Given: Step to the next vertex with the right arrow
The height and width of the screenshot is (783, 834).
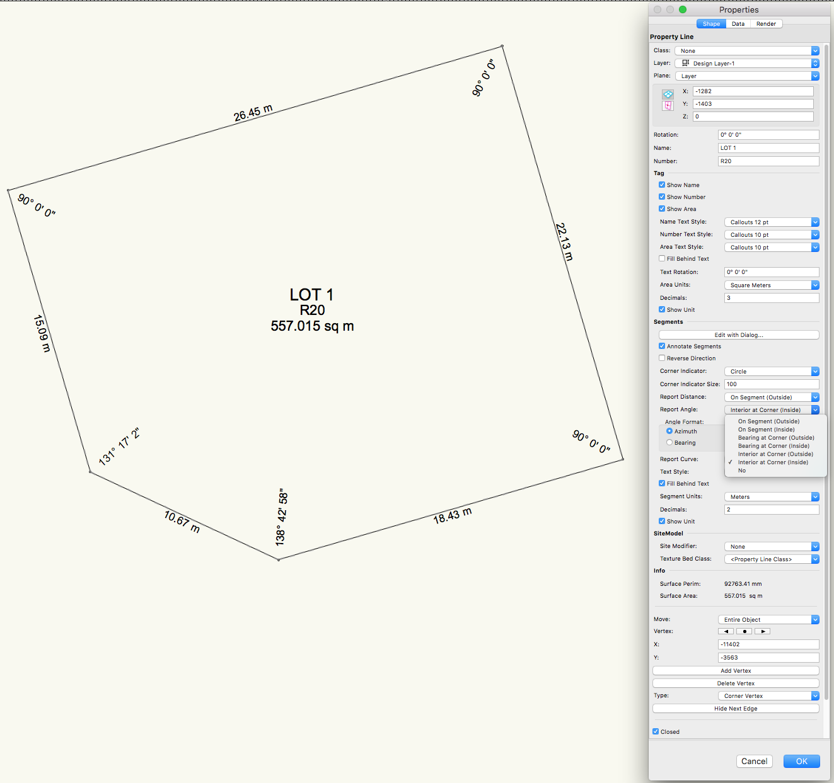Looking at the screenshot, I should point(762,631).
